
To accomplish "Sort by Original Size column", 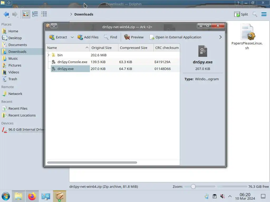I will click(x=104, y=48).
